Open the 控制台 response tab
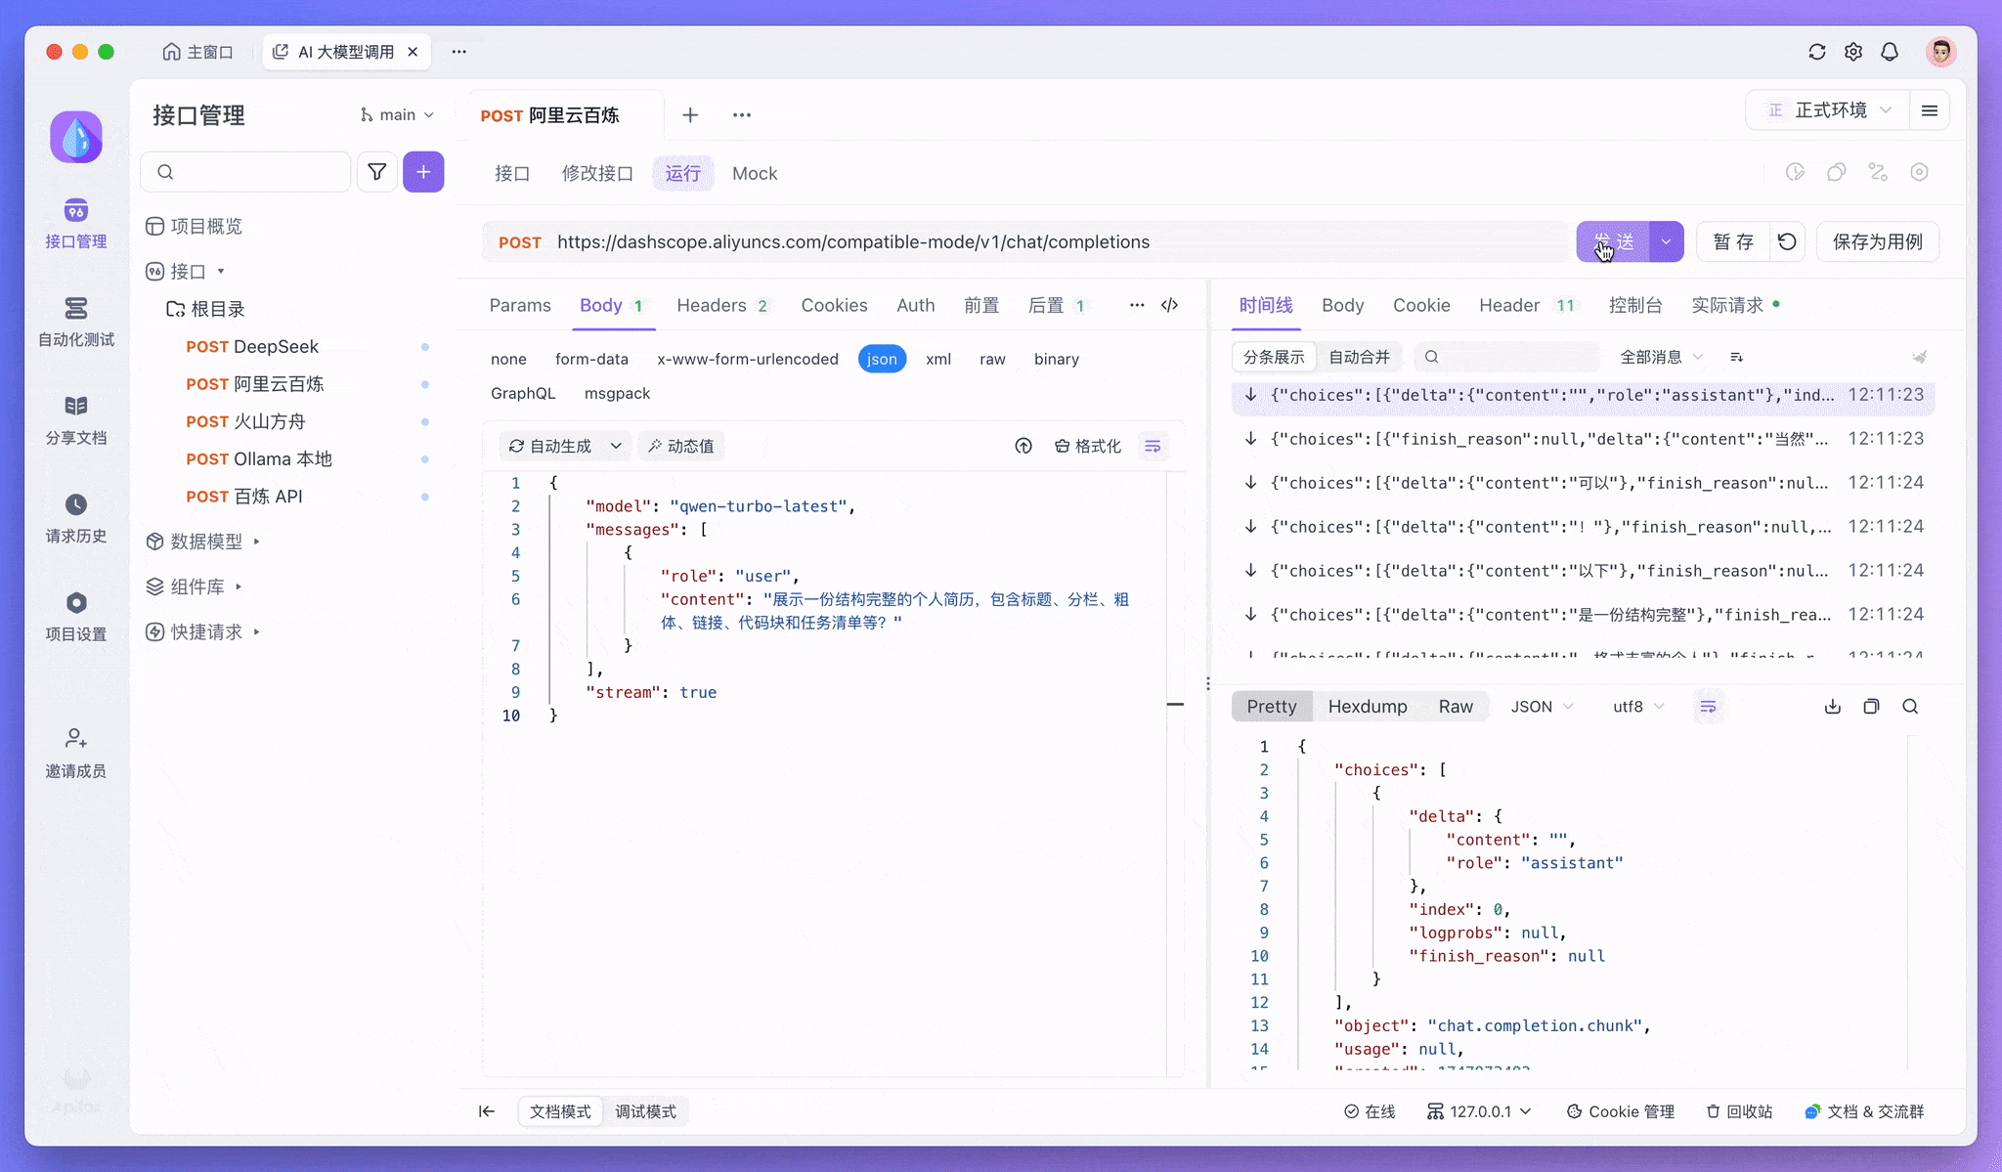The image size is (2002, 1172). point(1634,305)
